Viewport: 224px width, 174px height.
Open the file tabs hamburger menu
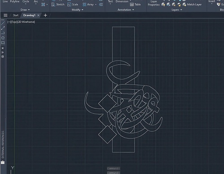coord(5,15)
